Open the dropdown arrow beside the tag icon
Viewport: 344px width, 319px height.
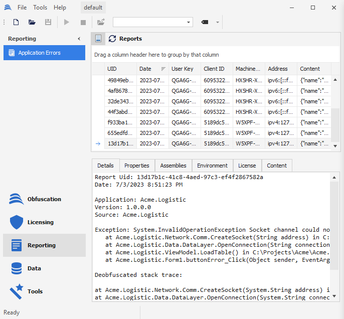point(218,22)
